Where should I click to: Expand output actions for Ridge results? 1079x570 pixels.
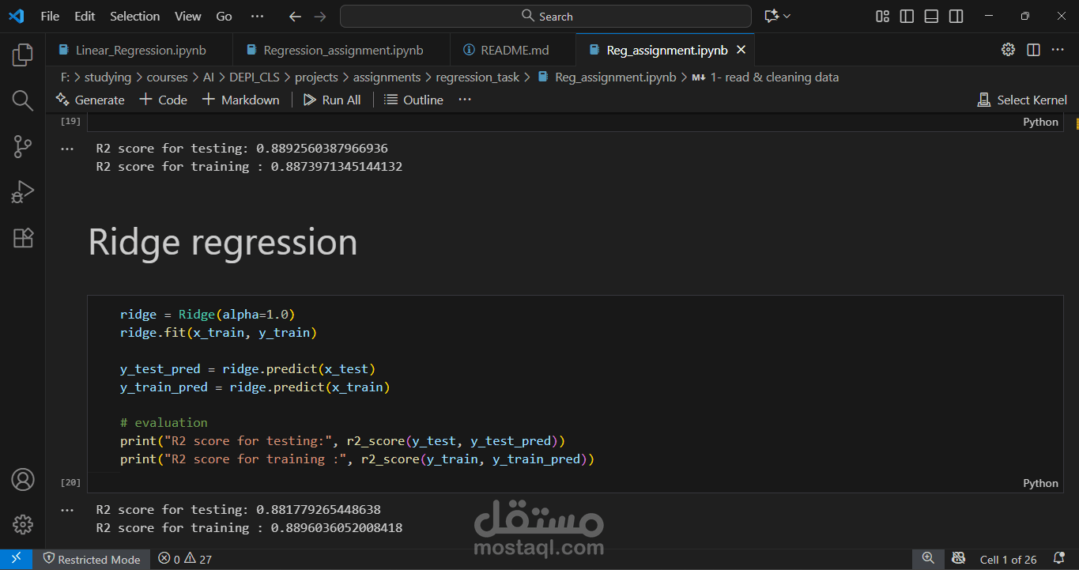coord(67,510)
